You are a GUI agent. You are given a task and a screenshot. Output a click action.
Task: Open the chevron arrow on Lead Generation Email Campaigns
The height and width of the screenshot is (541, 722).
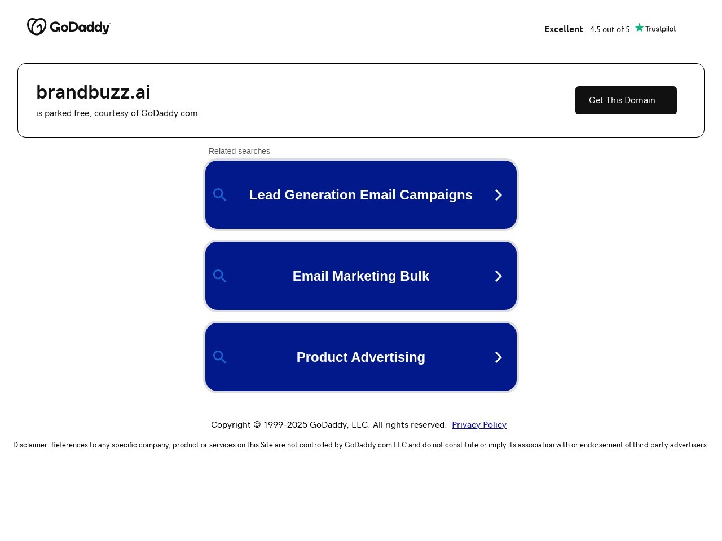[498, 195]
